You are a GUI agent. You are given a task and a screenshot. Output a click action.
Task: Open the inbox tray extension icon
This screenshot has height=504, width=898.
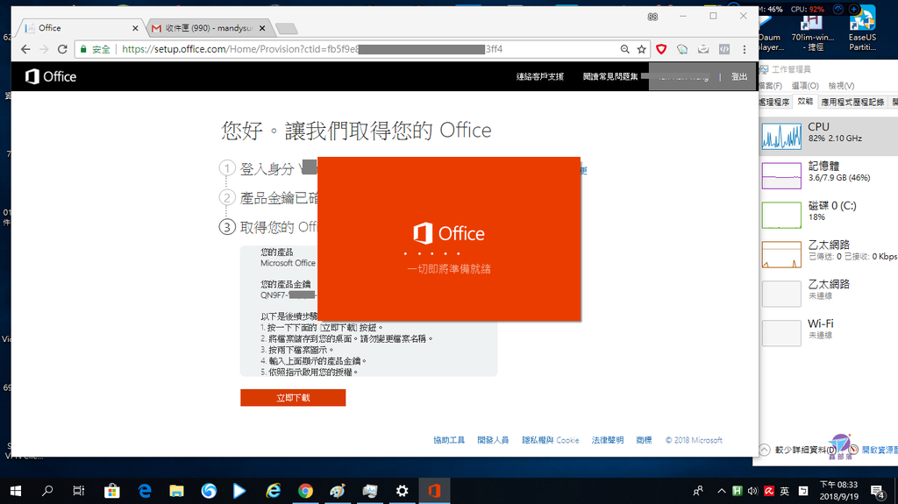703,49
